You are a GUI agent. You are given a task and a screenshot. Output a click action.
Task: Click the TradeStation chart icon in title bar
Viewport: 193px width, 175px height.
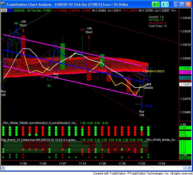pos(3,4)
